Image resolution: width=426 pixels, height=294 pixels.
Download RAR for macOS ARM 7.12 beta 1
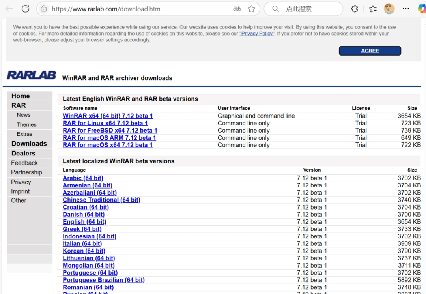[109, 138]
